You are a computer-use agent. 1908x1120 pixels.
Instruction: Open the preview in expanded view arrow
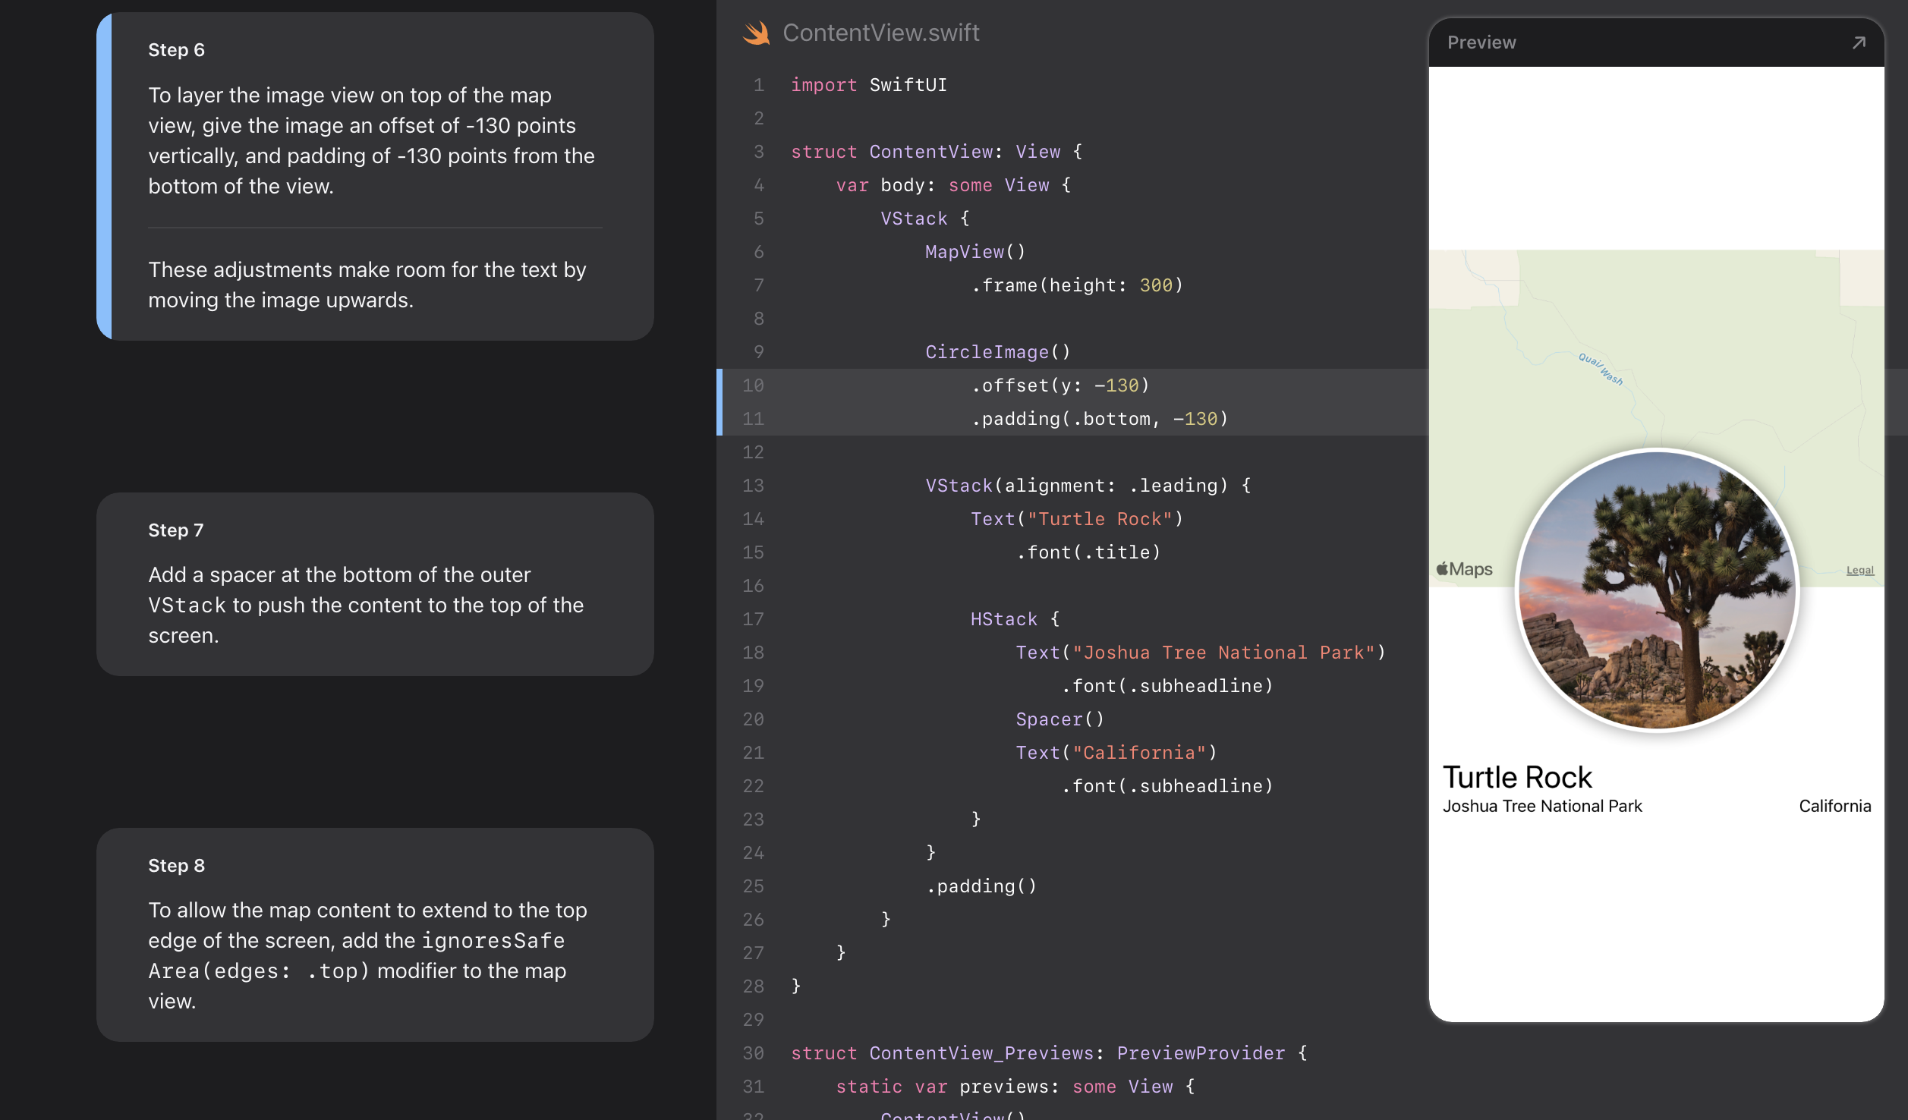tap(1858, 42)
